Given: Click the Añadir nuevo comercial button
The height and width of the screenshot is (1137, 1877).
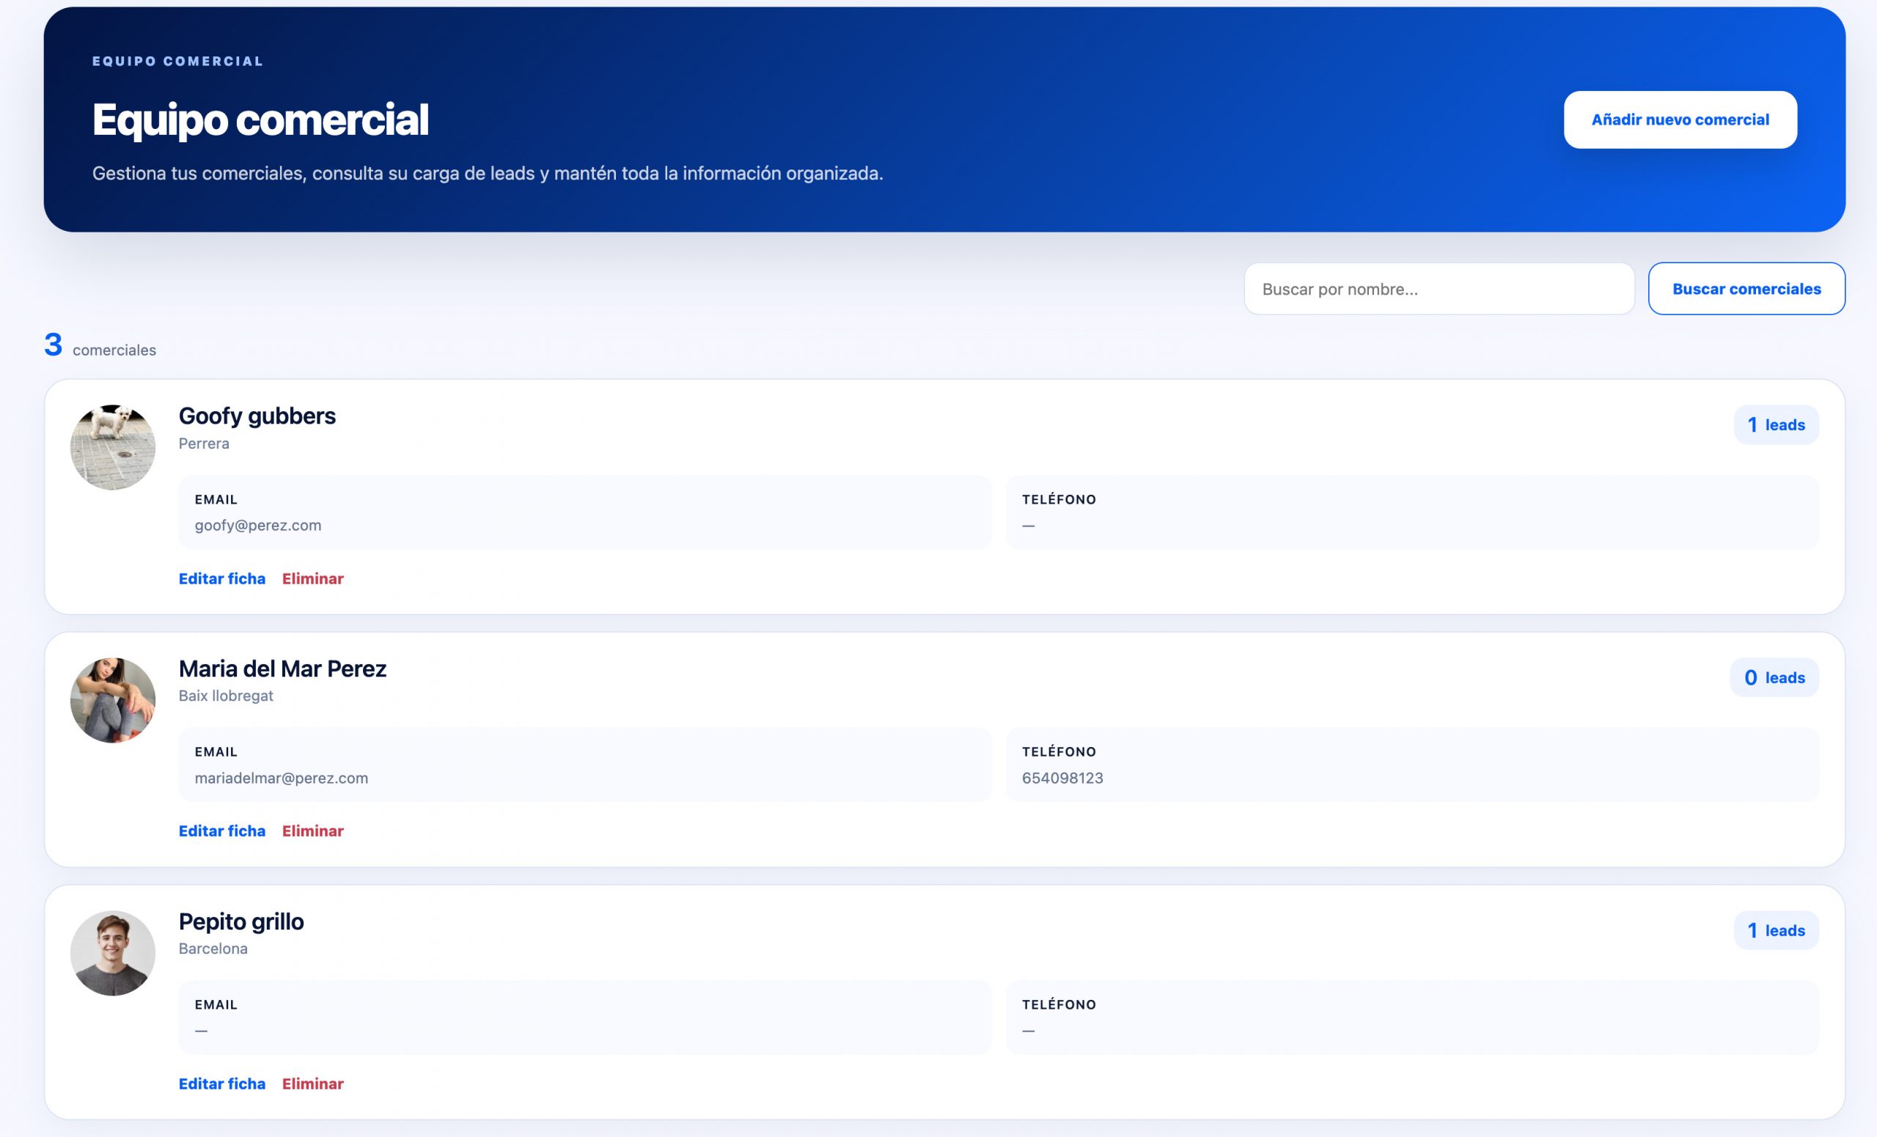Looking at the screenshot, I should [1680, 119].
